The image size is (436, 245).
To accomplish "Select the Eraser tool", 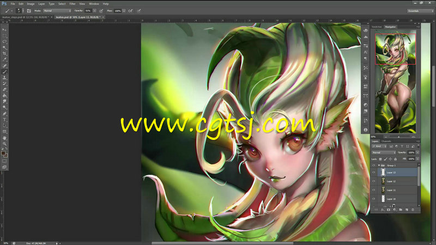I will click(x=4, y=89).
